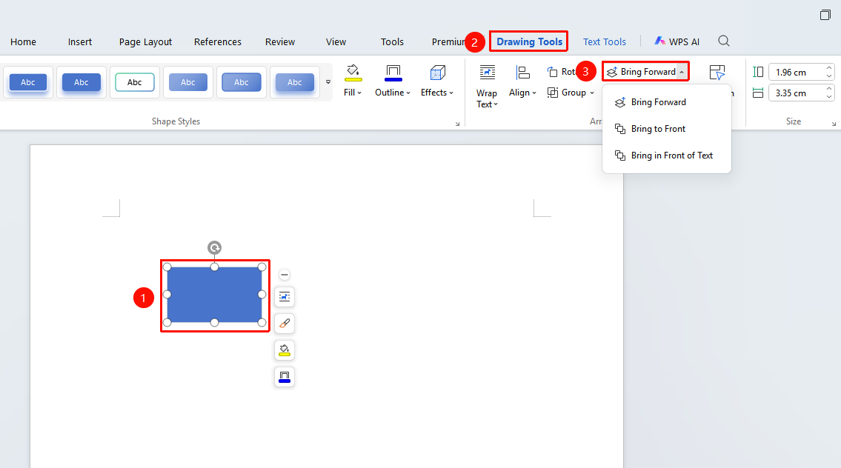The height and width of the screenshot is (468, 841).
Task: Apply the white outlined Abc style
Action: [135, 82]
